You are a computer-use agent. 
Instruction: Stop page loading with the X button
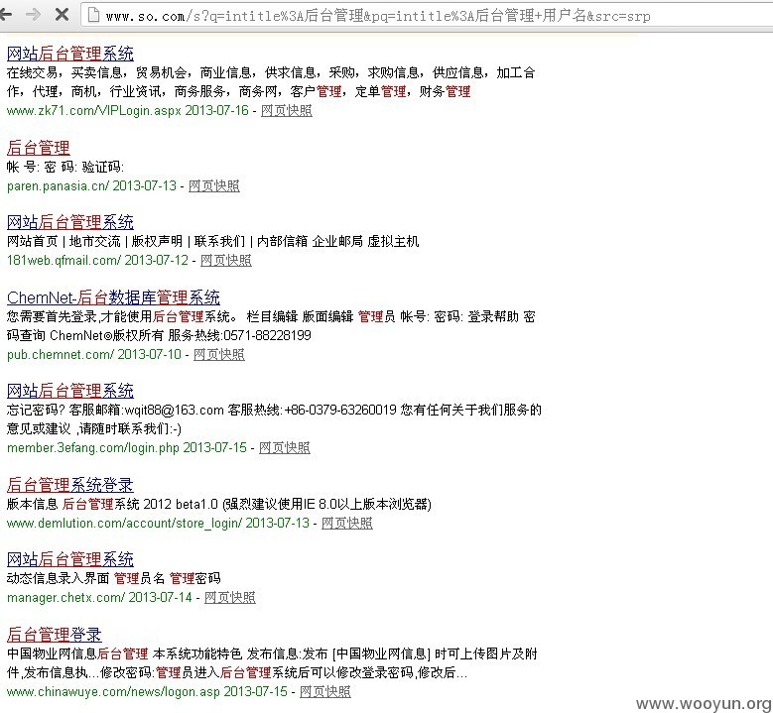tap(62, 15)
